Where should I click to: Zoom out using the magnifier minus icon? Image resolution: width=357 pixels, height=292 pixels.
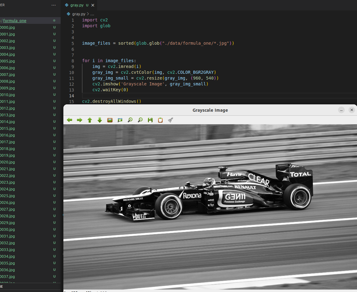point(140,120)
